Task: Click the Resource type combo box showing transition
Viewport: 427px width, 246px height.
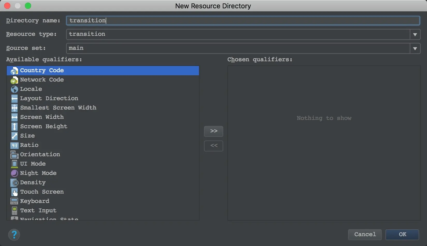Action: (x=243, y=35)
